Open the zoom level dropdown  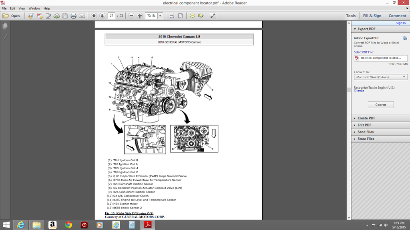click(x=161, y=16)
